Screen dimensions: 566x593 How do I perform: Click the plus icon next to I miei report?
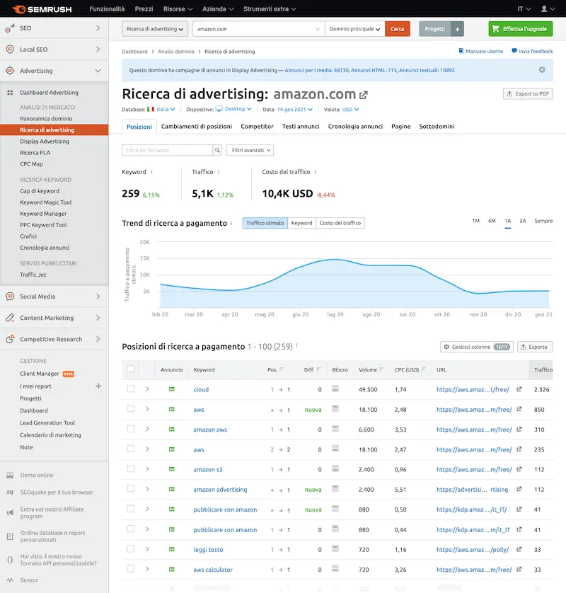click(x=98, y=386)
